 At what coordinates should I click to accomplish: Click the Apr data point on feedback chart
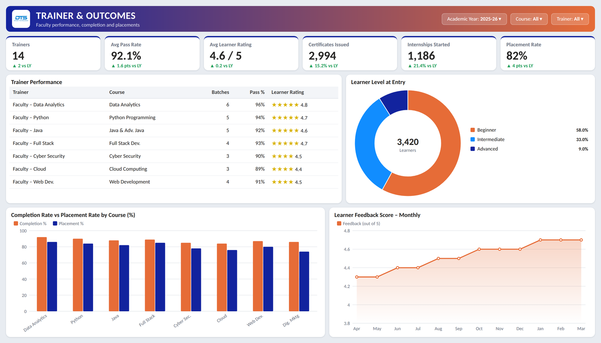[357, 277]
